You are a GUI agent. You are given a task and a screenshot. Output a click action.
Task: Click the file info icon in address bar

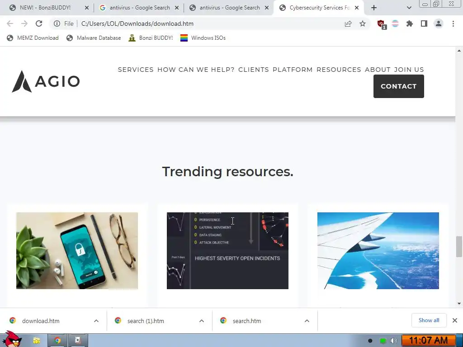(x=57, y=23)
